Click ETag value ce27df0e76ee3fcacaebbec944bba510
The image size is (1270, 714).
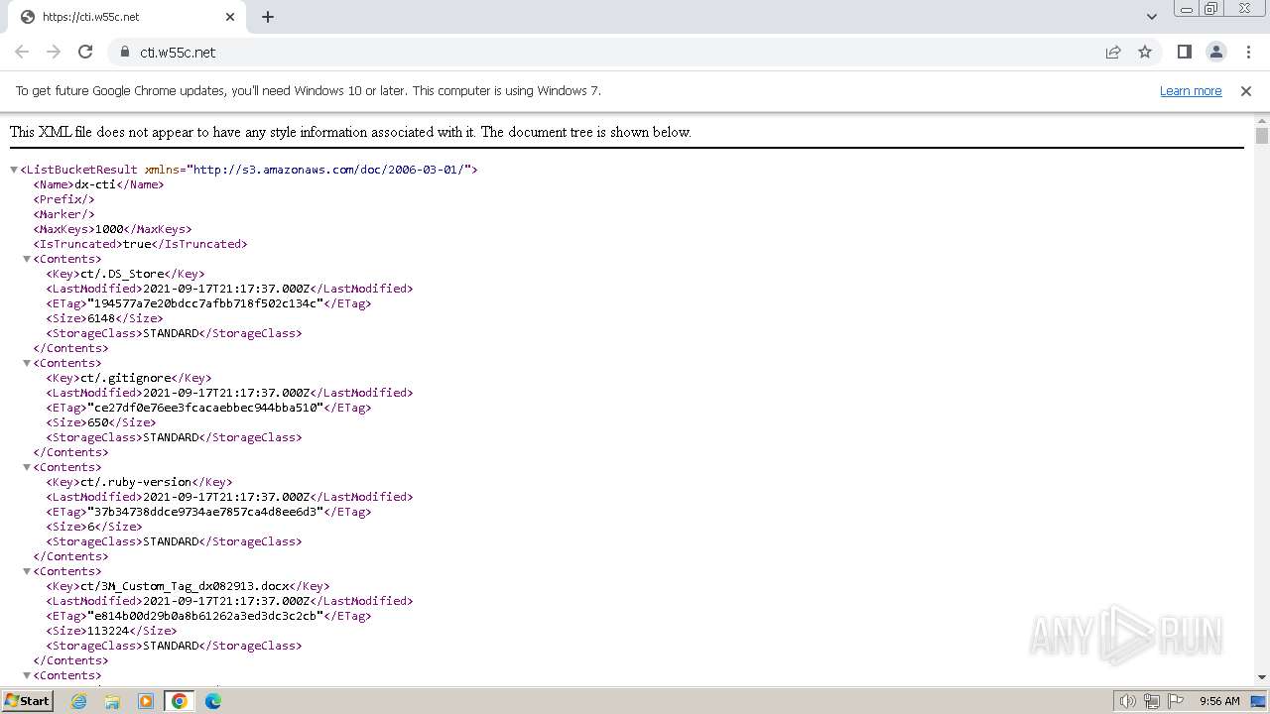(205, 408)
